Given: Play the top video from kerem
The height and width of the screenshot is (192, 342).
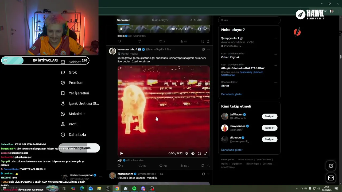Looking at the screenshot, I should coord(122,29).
